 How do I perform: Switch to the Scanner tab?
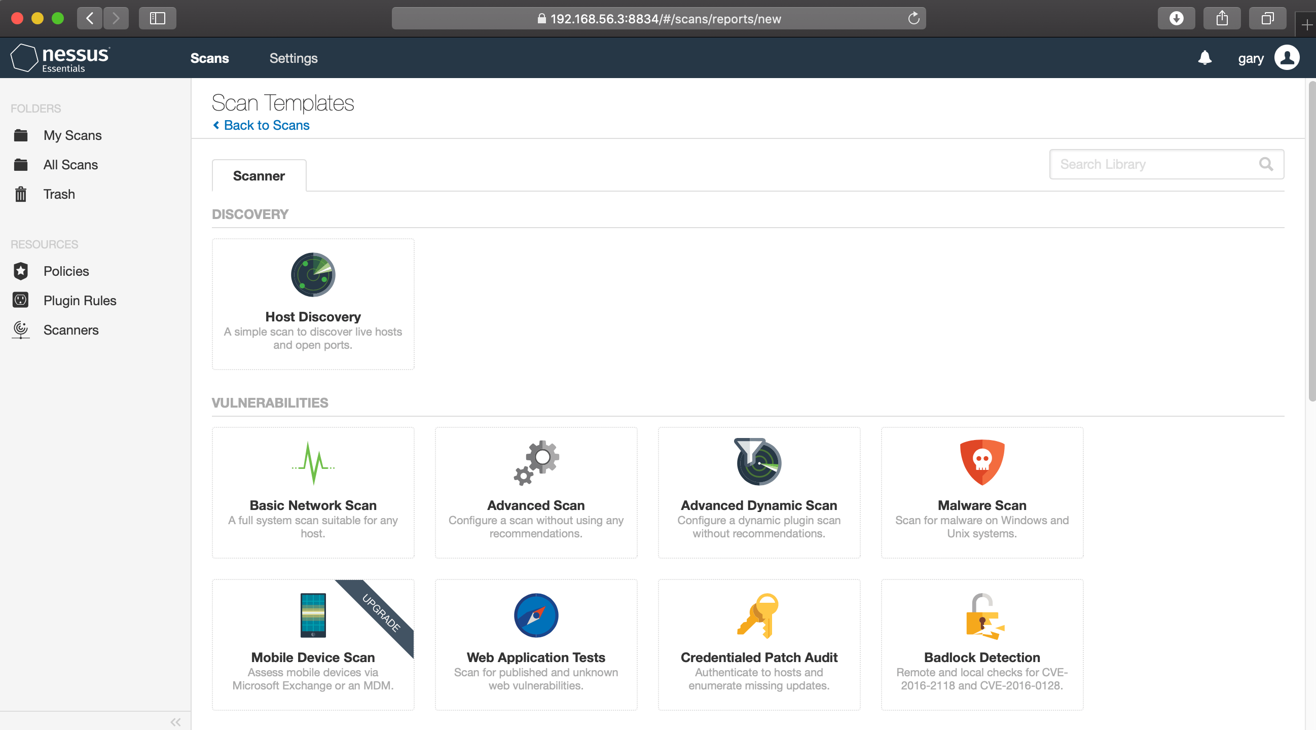[259, 176]
